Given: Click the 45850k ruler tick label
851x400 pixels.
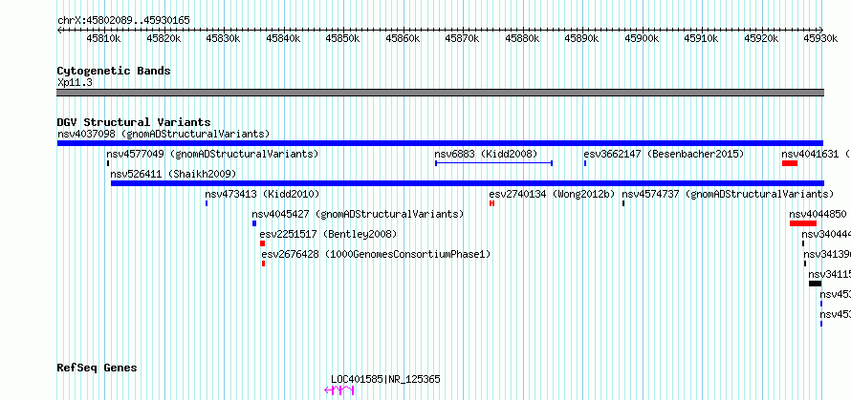Looking at the screenshot, I should click(343, 38).
